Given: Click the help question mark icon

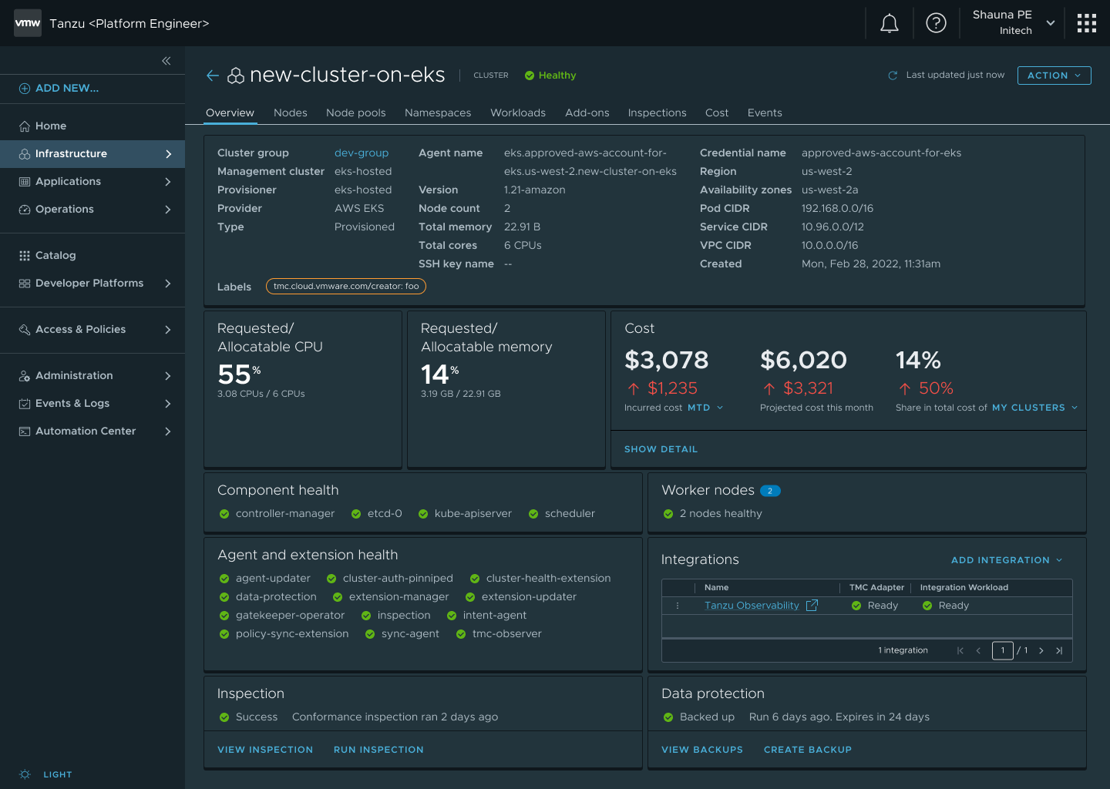Looking at the screenshot, I should click(x=936, y=23).
